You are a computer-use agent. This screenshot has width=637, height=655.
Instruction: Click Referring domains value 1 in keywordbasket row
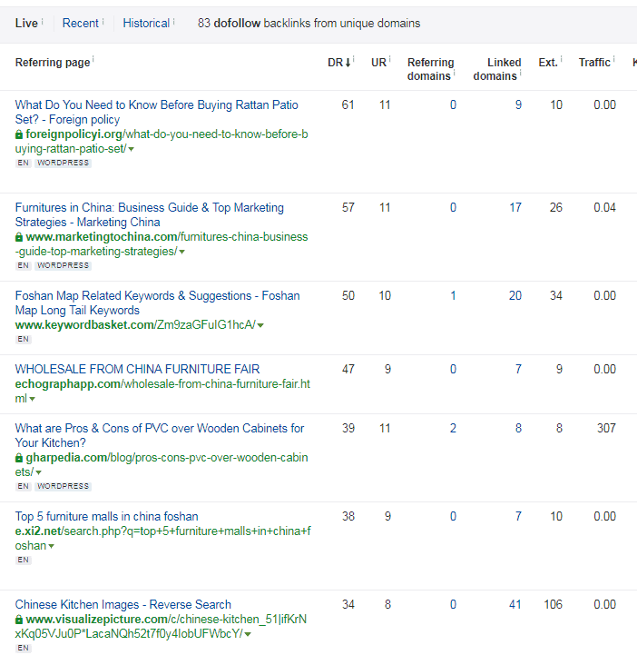point(453,296)
